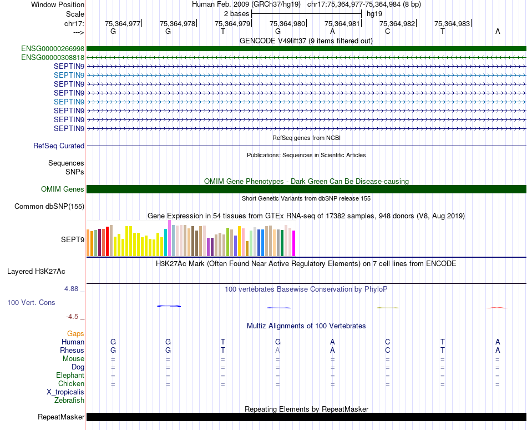Click the green left-arrowed ENSG00000308818 intron line
Screen dimensions: 527x430
306,58
